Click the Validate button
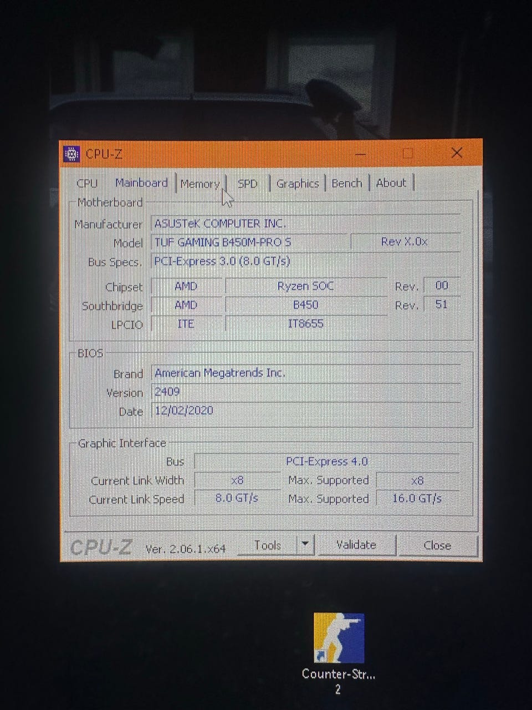The image size is (532, 710). 356,545
